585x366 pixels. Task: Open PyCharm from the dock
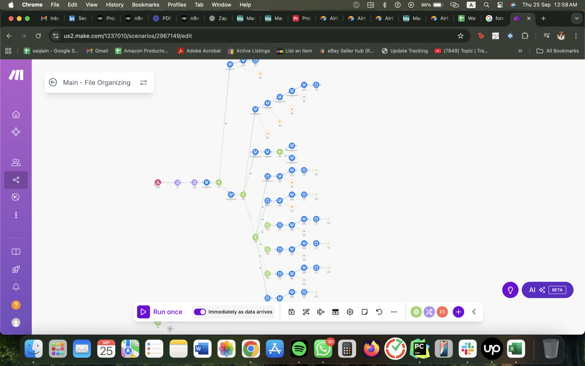[x=420, y=349]
